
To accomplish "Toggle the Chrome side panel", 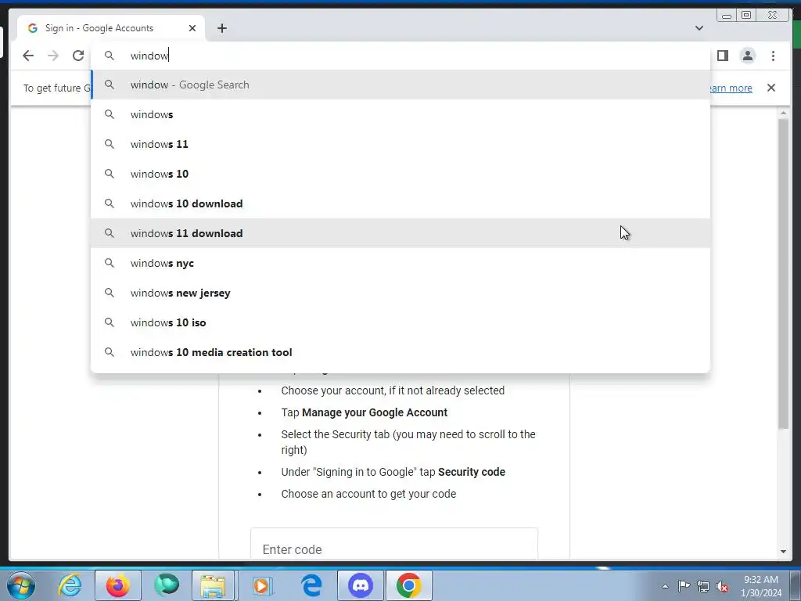I will click(x=722, y=56).
